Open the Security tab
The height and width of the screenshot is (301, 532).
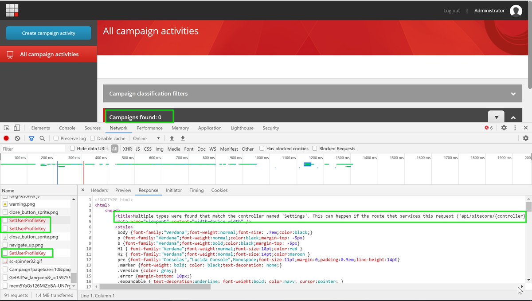click(x=271, y=128)
